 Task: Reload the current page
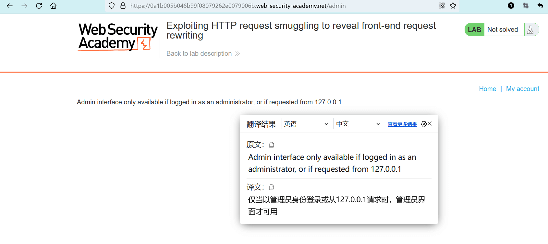[x=39, y=6]
